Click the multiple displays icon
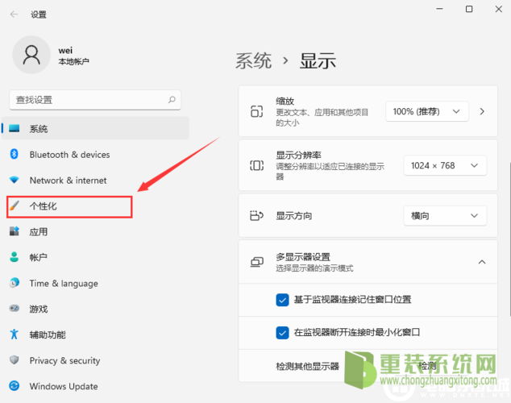Image resolution: width=511 pixels, height=403 pixels. (257, 262)
